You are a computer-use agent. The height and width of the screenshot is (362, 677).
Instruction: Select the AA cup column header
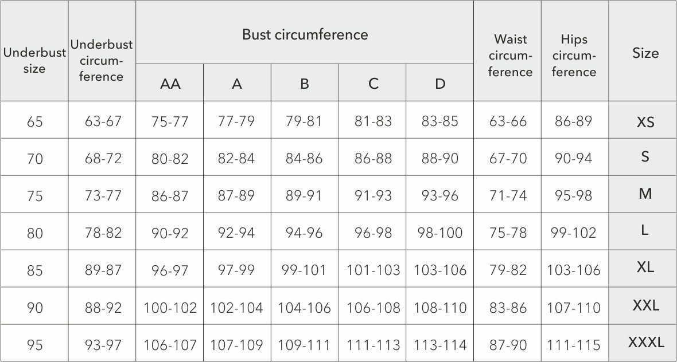tap(170, 84)
